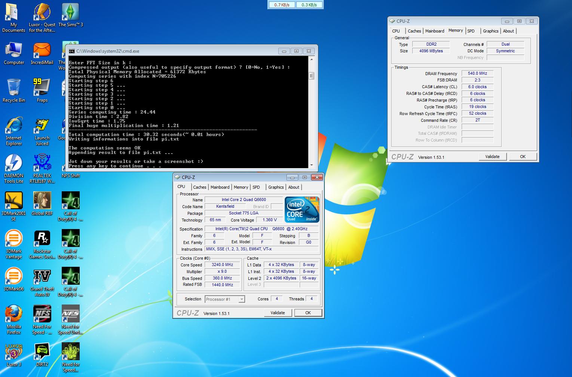Image resolution: width=572 pixels, height=377 pixels.
Task: Launch IncrediMail desktop shortcut
Action: [x=42, y=53]
